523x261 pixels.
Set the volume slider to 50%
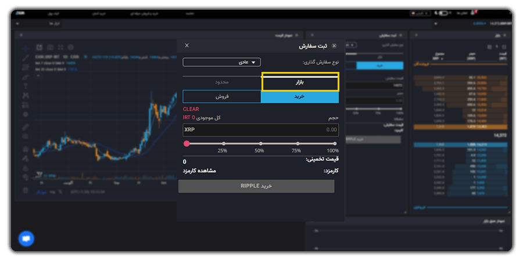260,143
